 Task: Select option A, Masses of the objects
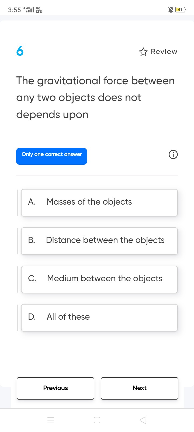pyautogui.click(x=99, y=202)
